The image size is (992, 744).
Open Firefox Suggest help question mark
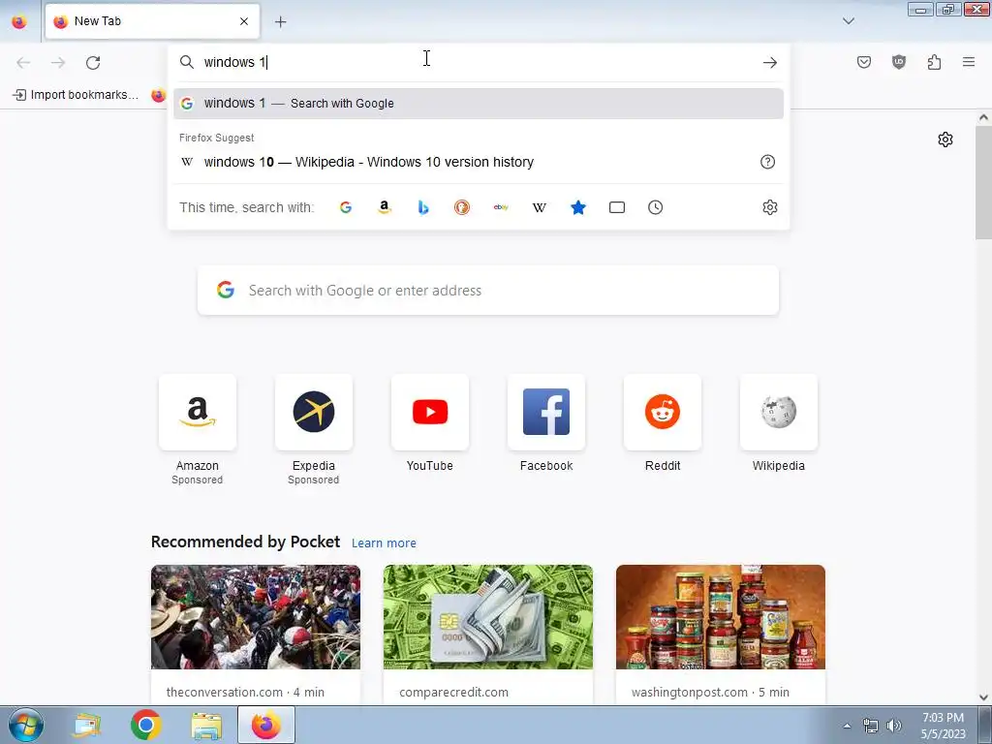click(767, 162)
